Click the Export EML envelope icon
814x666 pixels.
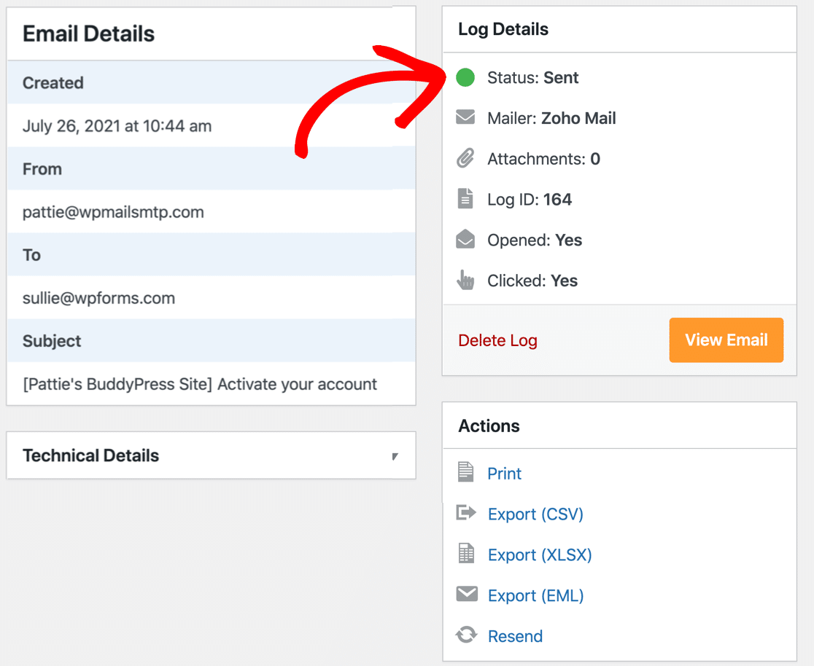[x=468, y=595]
